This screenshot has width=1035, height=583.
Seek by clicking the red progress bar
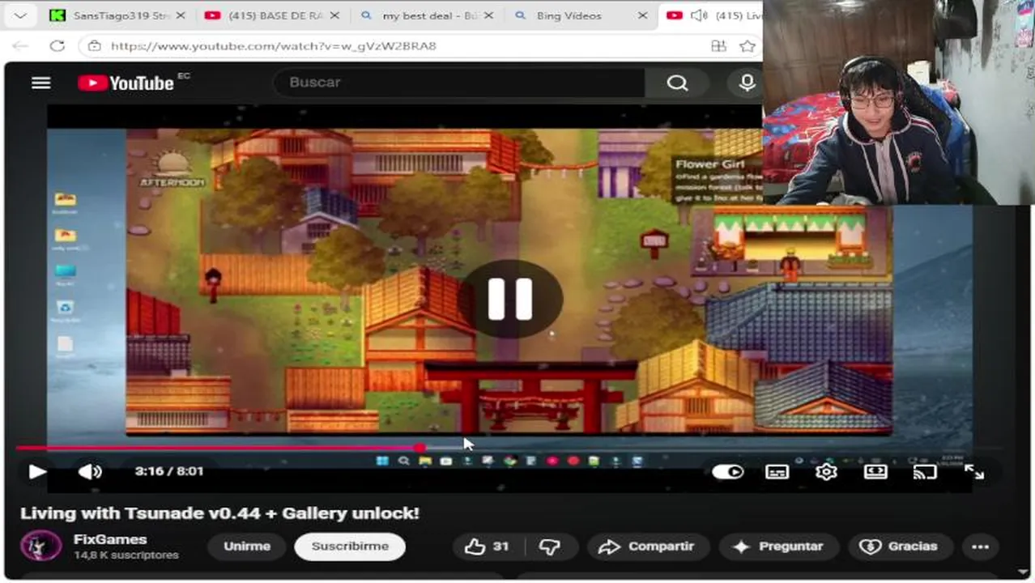pyautogui.click(x=217, y=447)
